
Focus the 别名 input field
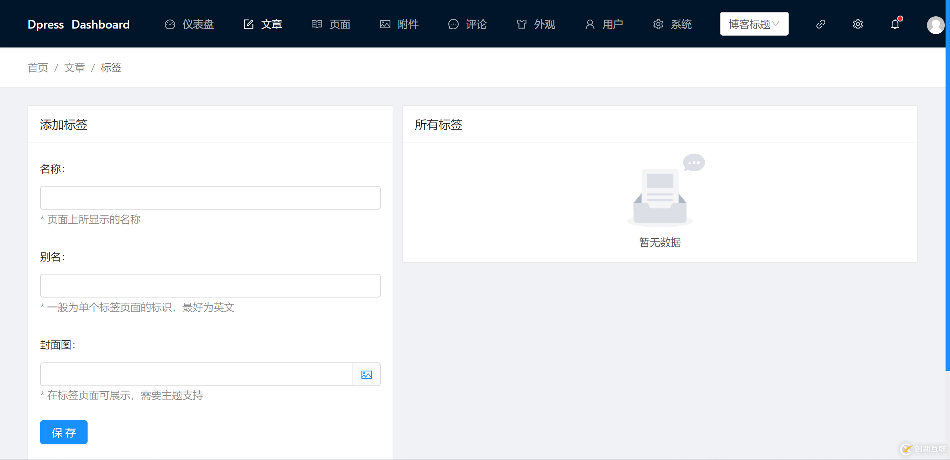coord(210,286)
